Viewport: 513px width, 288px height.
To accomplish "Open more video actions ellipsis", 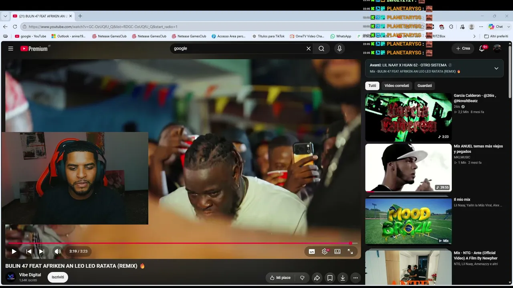I will click(355, 278).
